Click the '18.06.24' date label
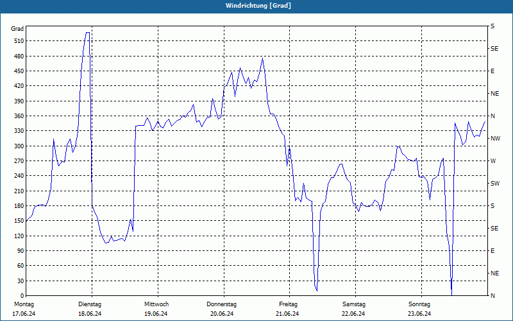The image size is (513, 321). point(90,314)
